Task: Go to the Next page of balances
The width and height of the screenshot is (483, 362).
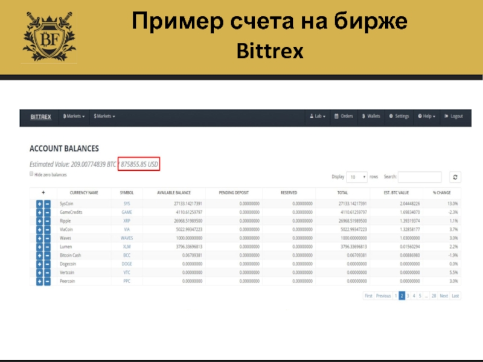Action: click(x=444, y=296)
